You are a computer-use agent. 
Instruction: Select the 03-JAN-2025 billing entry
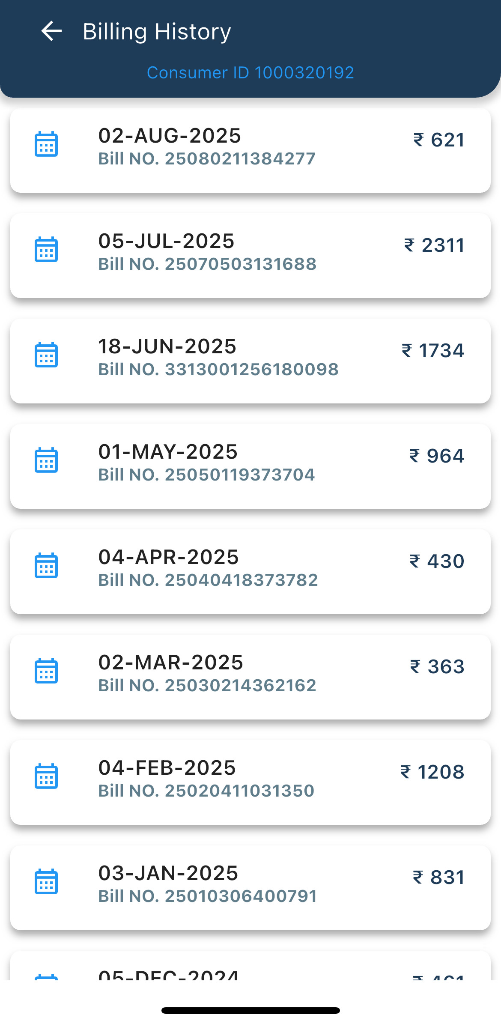250,888
